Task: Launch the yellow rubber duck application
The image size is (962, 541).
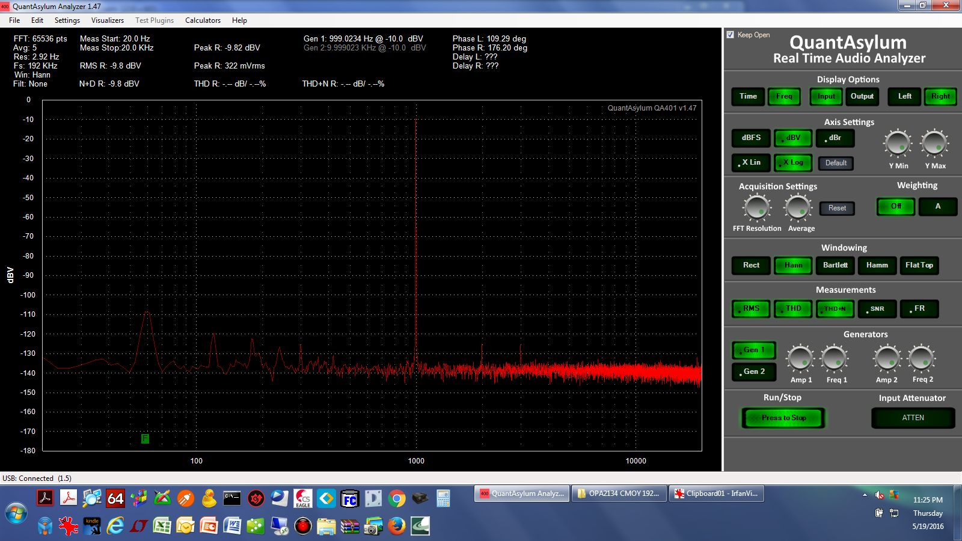Action: tap(209, 498)
